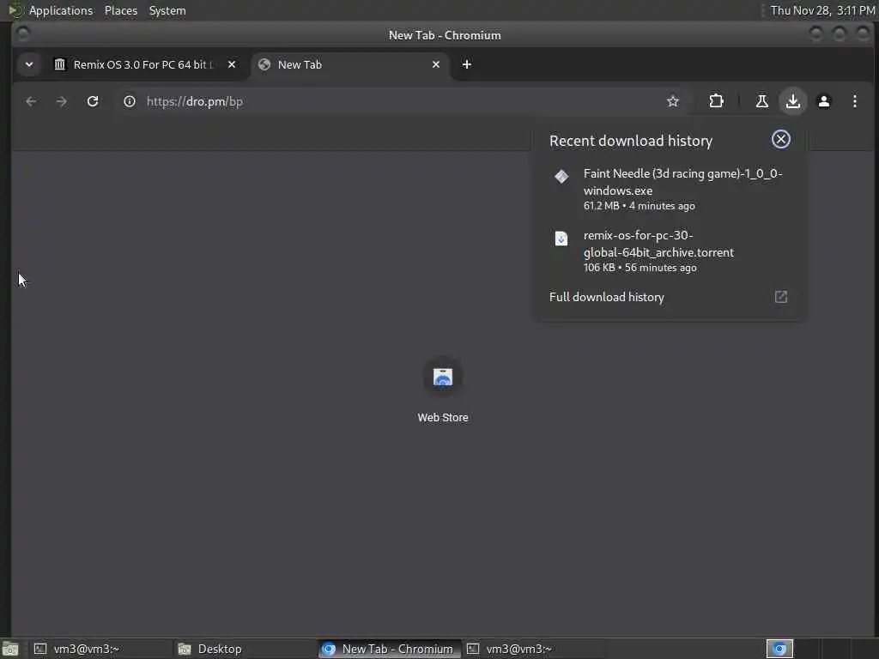The width and height of the screenshot is (879, 659).
Task: Switch to first vm3@vm3:~ terminal in taskbar
Action: tap(101, 649)
